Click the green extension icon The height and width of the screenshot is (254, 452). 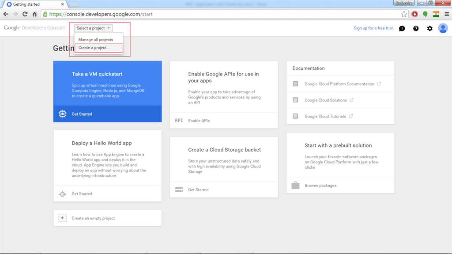[x=425, y=14]
